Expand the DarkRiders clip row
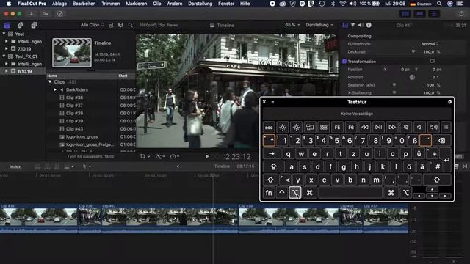Screen dimensions: 470x264 click(x=55, y=89)
